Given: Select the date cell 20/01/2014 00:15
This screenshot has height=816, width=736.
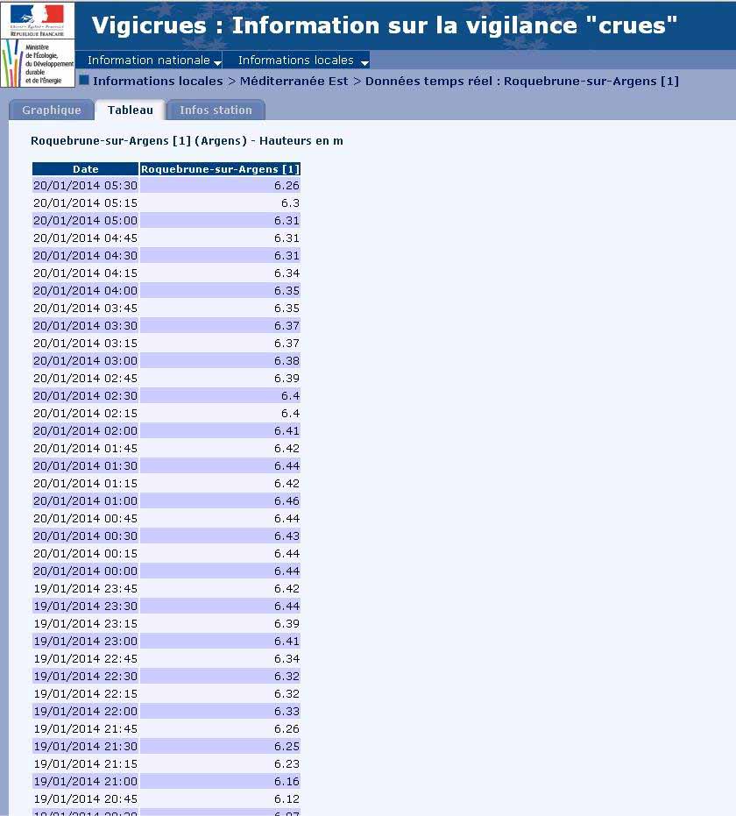Looking at the screenshot, I should coord(85,553).
